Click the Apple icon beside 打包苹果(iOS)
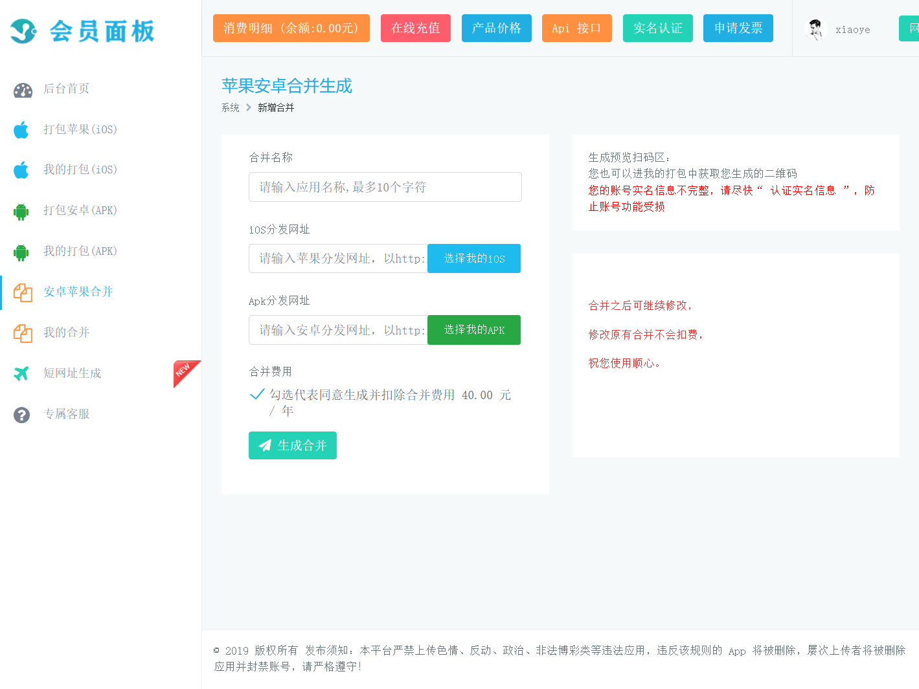The width and height of the screenshot is (919, 689). pyautogui.click(x=21, y=130)
